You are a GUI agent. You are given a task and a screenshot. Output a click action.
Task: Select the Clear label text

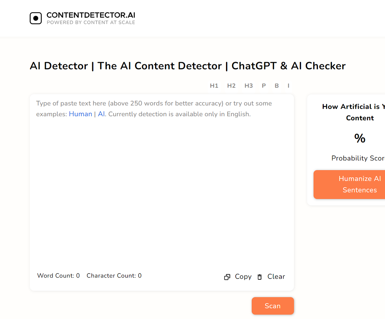pos(276,276)
